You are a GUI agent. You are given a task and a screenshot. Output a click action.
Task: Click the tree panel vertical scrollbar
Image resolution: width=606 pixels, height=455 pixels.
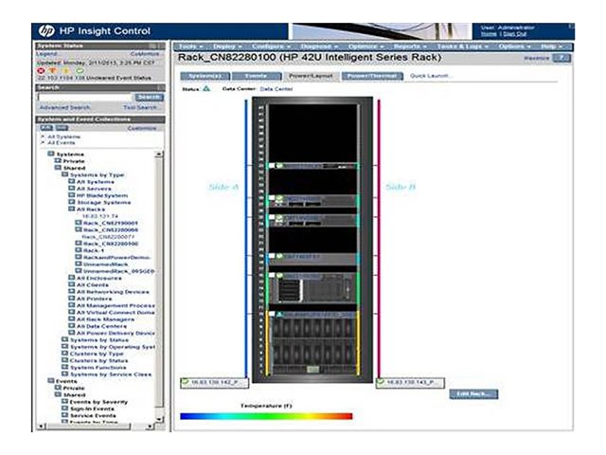click(159, 286)
